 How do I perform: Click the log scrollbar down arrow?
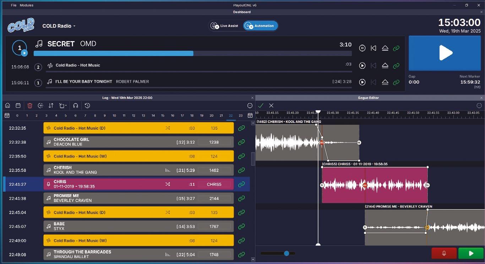253,259
